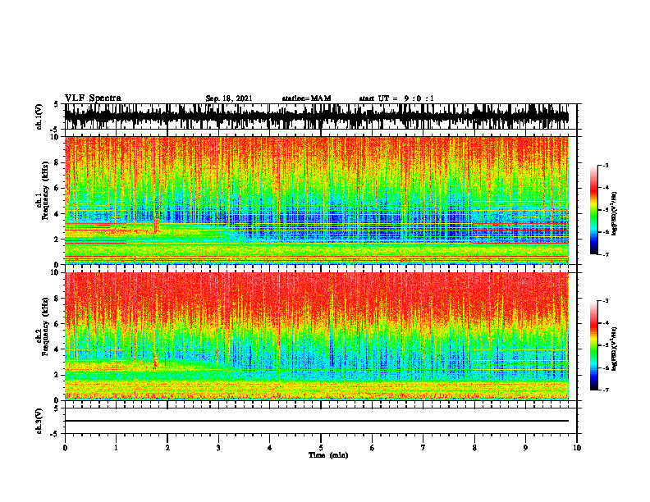The image size is (650, 502).
Task: Click ch.2 spectrogram frequency tick "6"
Action: tap(58, 324)
